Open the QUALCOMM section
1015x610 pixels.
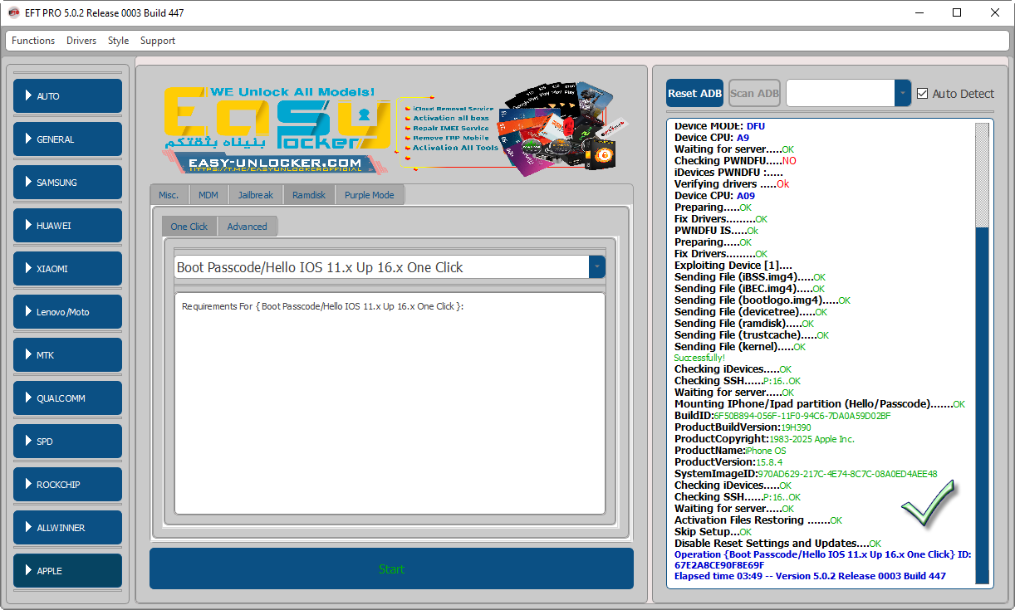click(x=67, y=398)
